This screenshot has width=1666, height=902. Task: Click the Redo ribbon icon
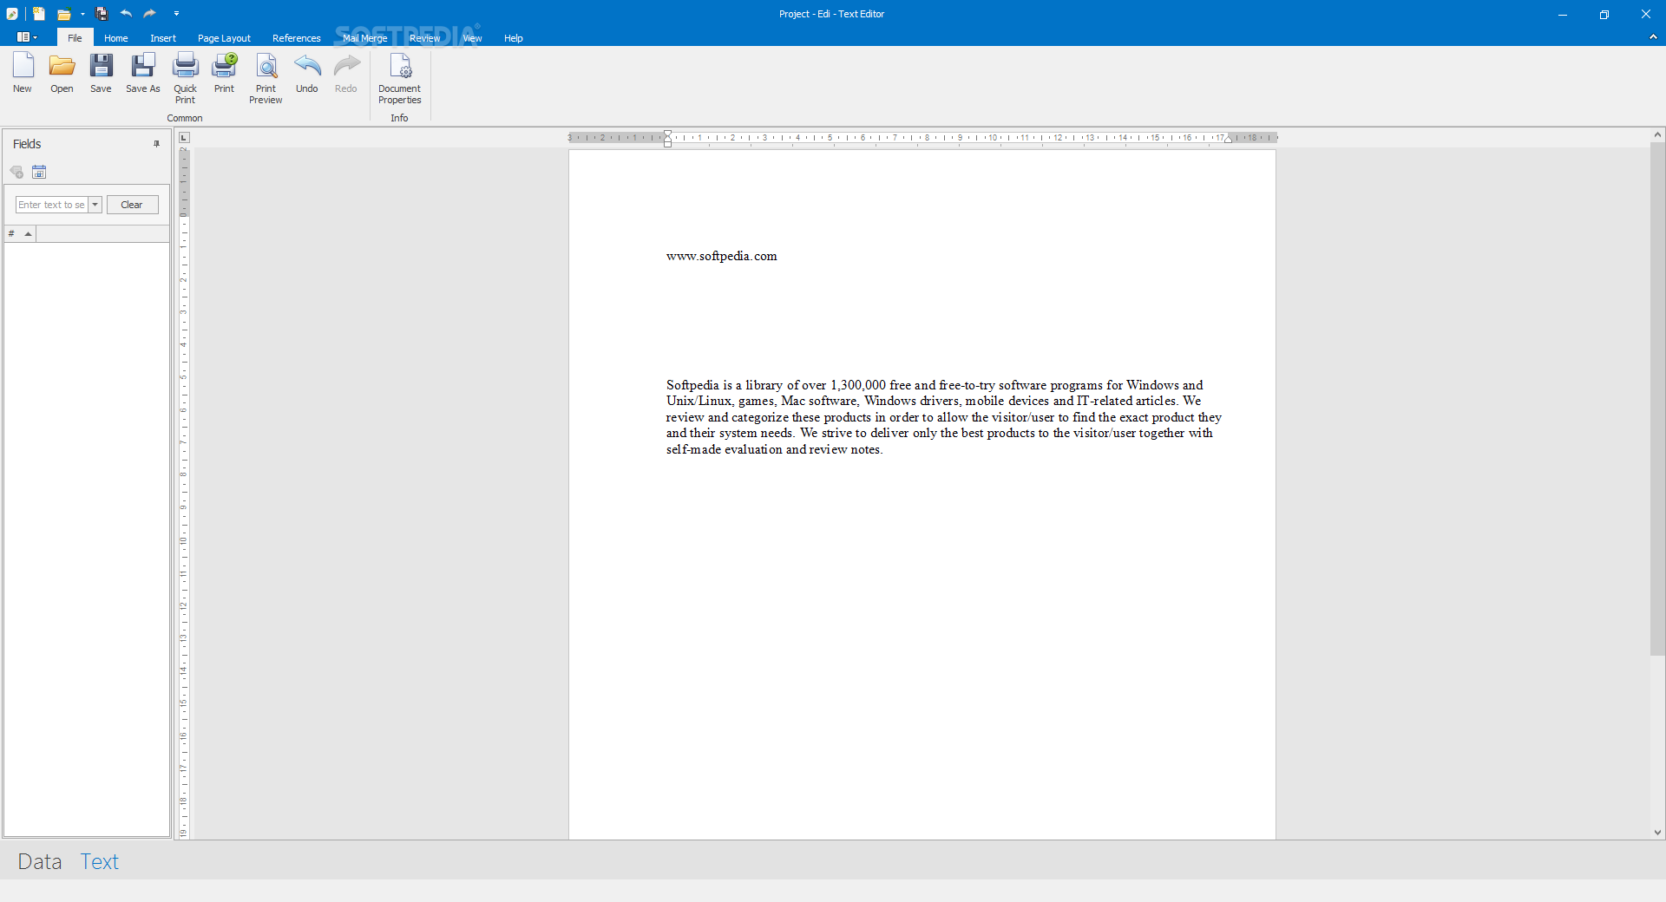click(346, 73)
